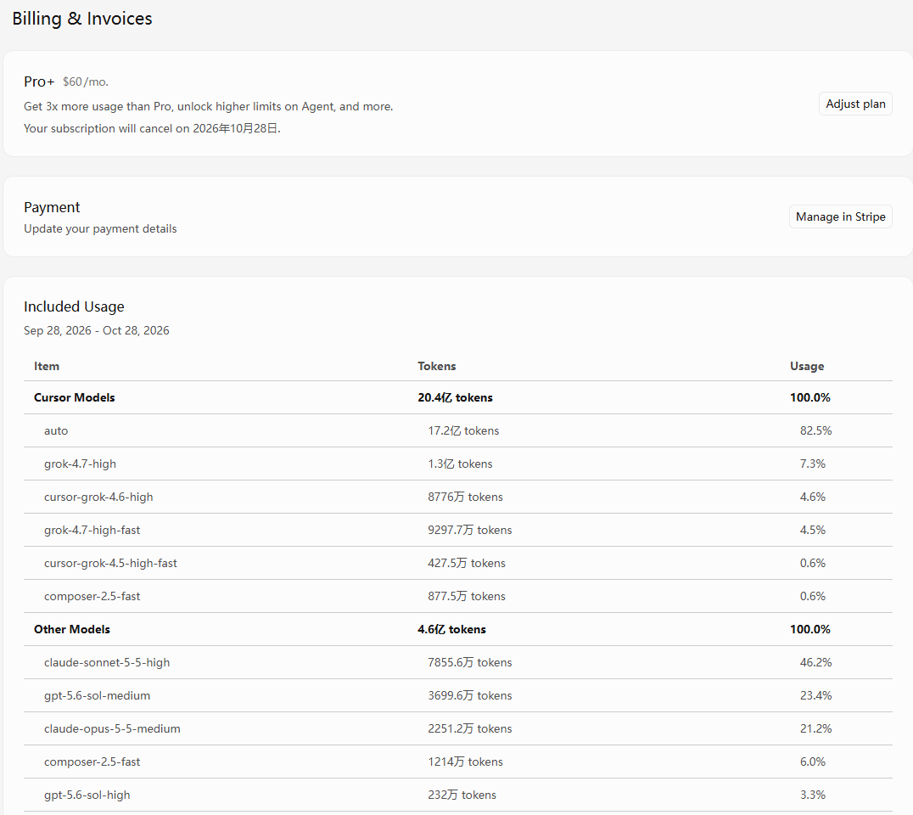Select the claude-sonnet-5-5-high model name
Viewport: 913px width, 815px height.
coord(107,662)
